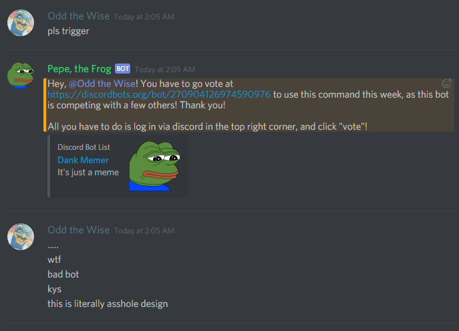459x331 pixels.
Task: Click the Discord Bot List provider text
Action: 84,147
